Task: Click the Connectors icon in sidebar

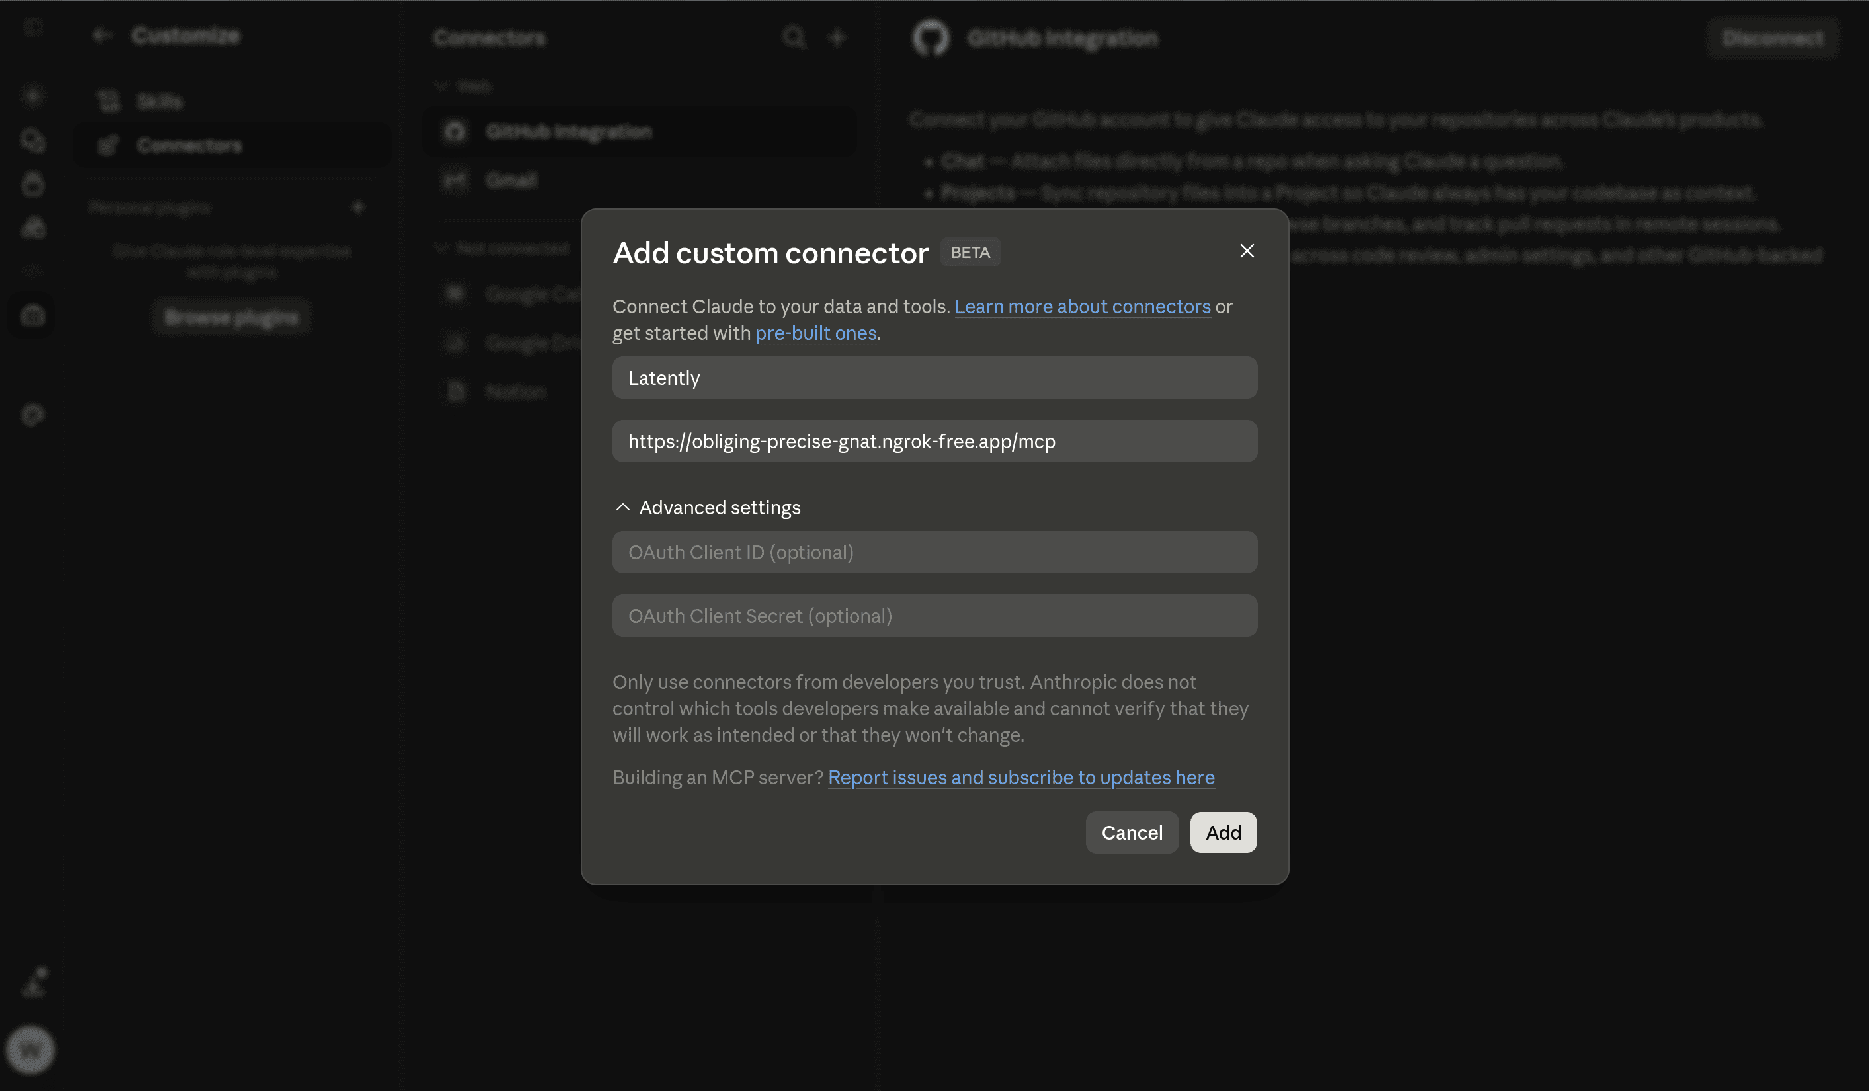Action: 108,145
